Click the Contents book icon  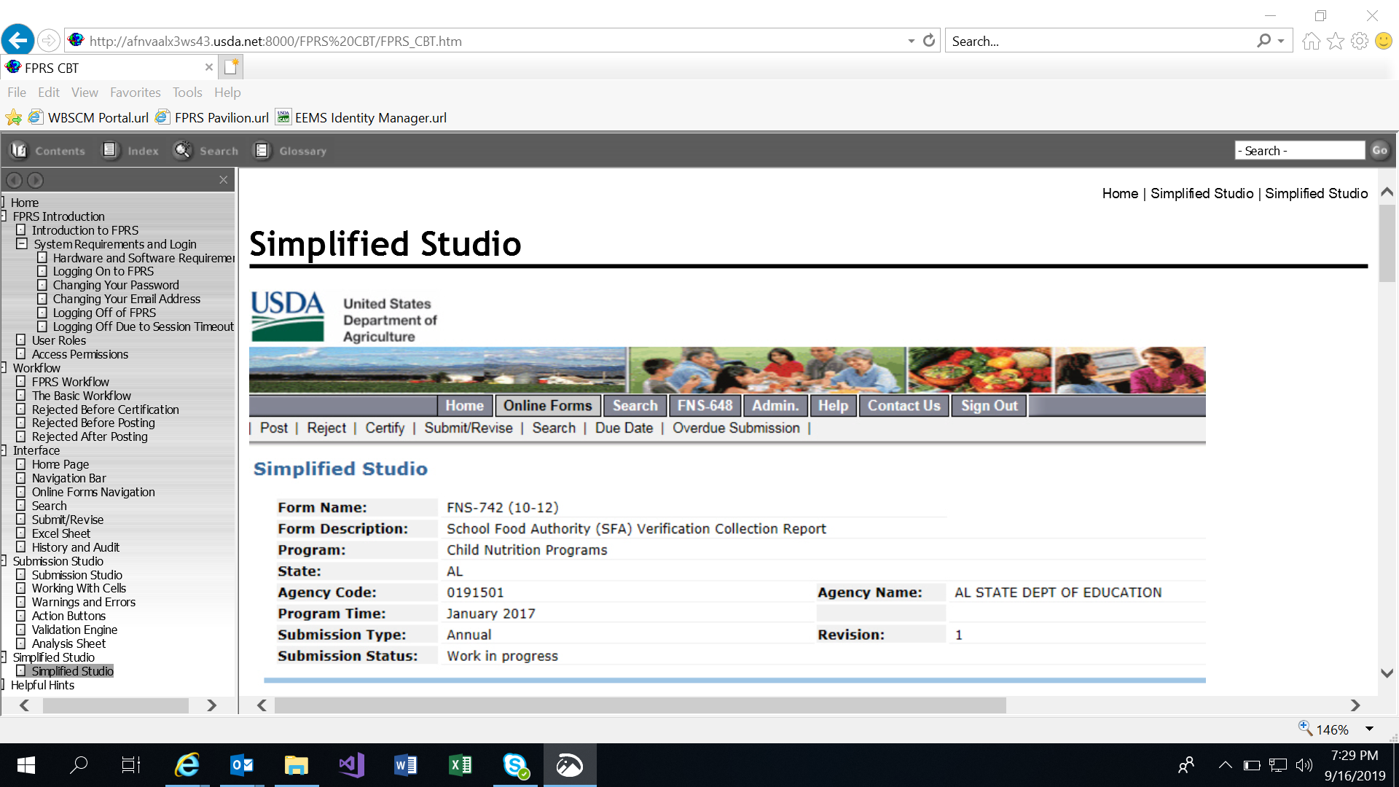click(x=19, y=150)
